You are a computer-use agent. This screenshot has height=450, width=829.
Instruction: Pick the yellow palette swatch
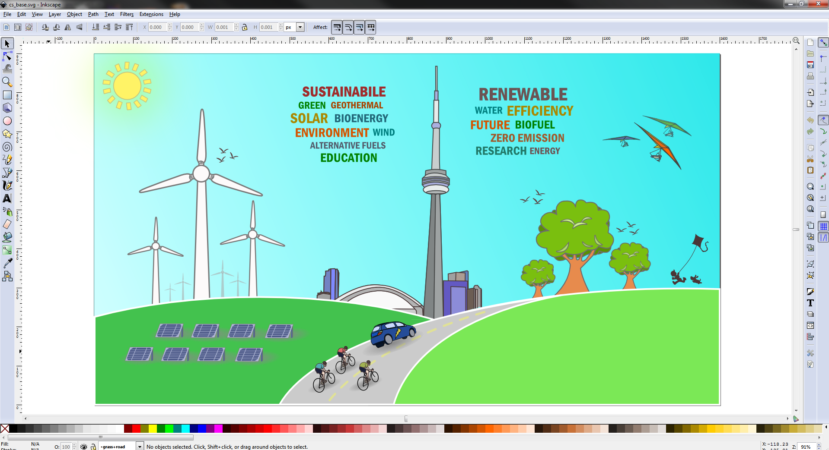coord(153,428)
